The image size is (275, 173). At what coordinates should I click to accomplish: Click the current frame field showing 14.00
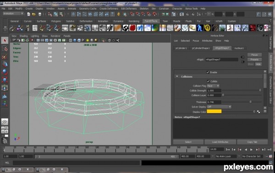[x=217, y=149]
